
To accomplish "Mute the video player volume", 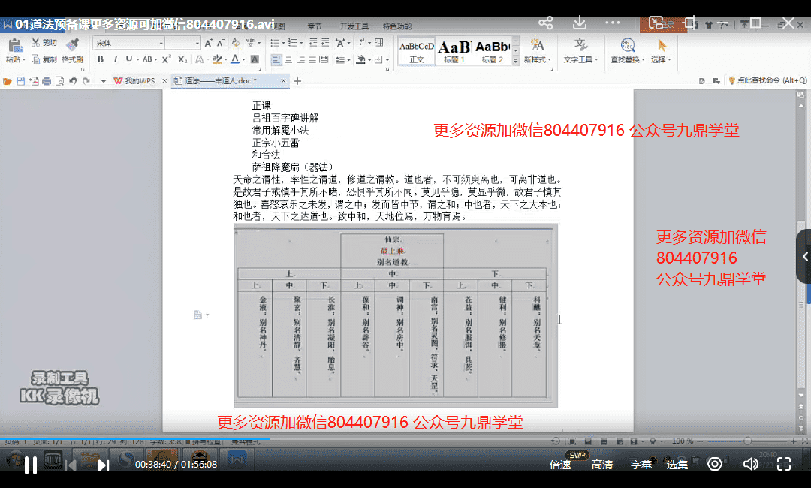I will coord(749,464).
